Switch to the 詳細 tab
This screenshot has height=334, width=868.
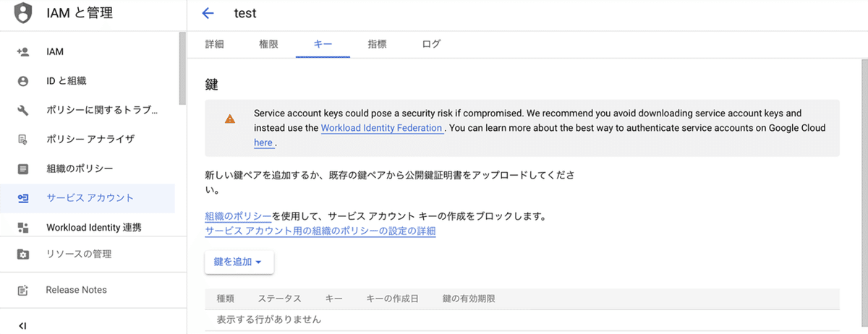tap(215, 44)
